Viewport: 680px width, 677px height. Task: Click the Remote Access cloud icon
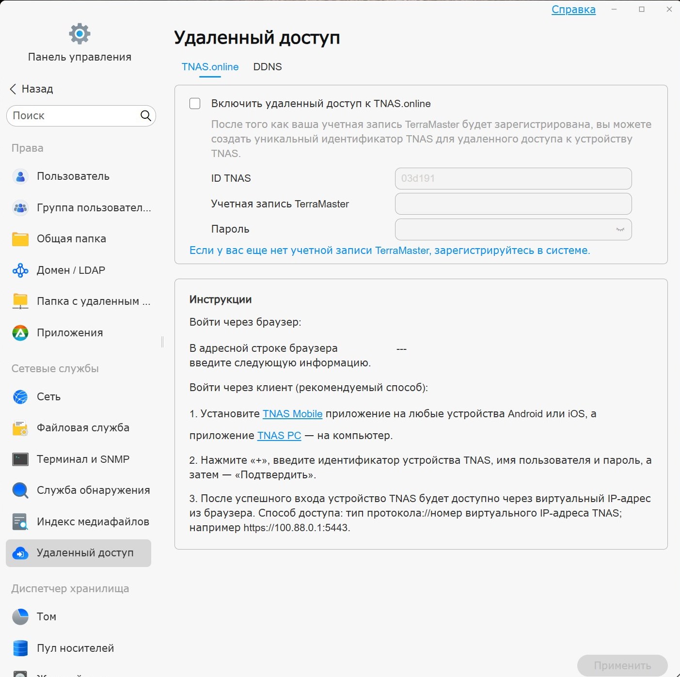(x=20, y=553)
